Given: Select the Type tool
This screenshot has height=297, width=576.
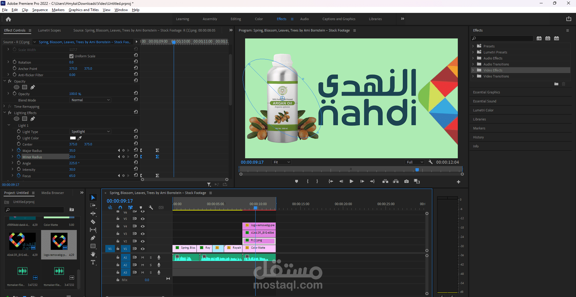Looking at the screenshot, I should pos(93,262).
